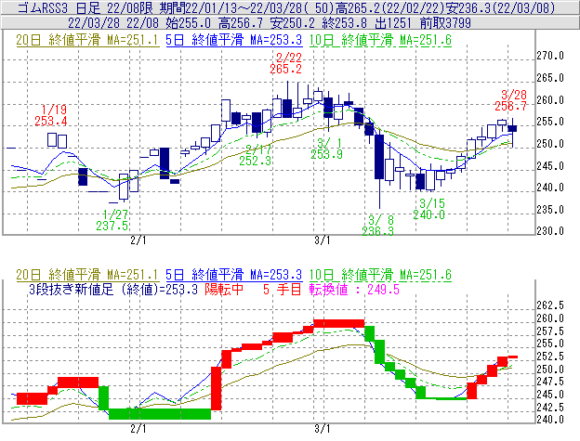Click the 2/1 date label under candlestick chart

(138, 240)
